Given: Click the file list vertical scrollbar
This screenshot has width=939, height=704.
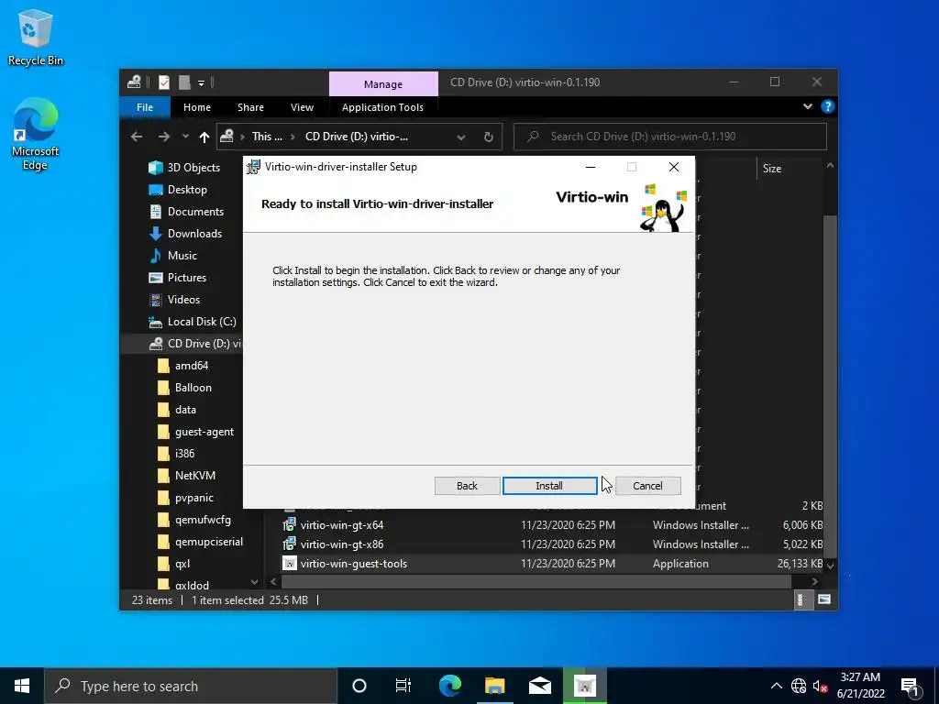Looking at the screenshot, I should [830, 386].
